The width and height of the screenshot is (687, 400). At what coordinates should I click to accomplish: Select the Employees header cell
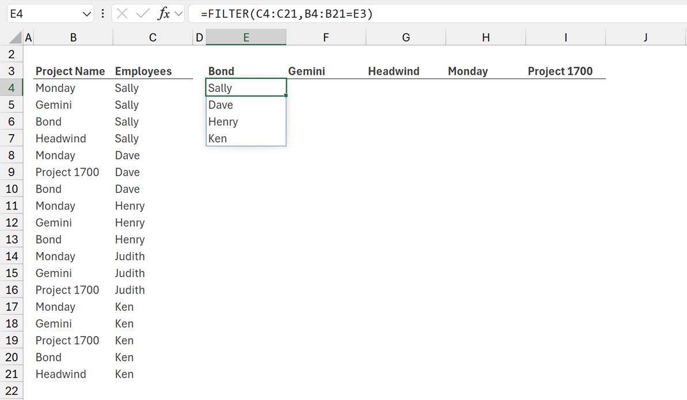click(x=143, y=71)
